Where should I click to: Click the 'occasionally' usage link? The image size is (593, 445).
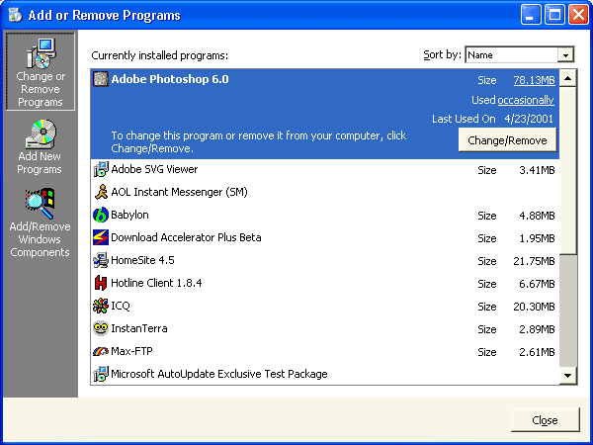(x=526, y=100)
